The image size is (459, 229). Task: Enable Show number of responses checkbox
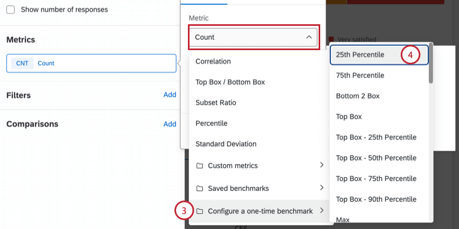coord(11,10)
